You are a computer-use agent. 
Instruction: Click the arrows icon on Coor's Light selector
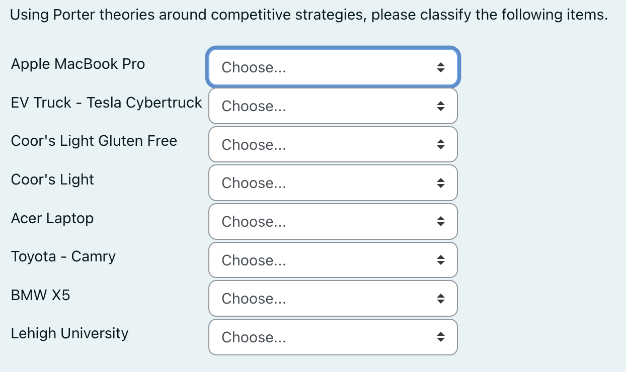[440, 183]
